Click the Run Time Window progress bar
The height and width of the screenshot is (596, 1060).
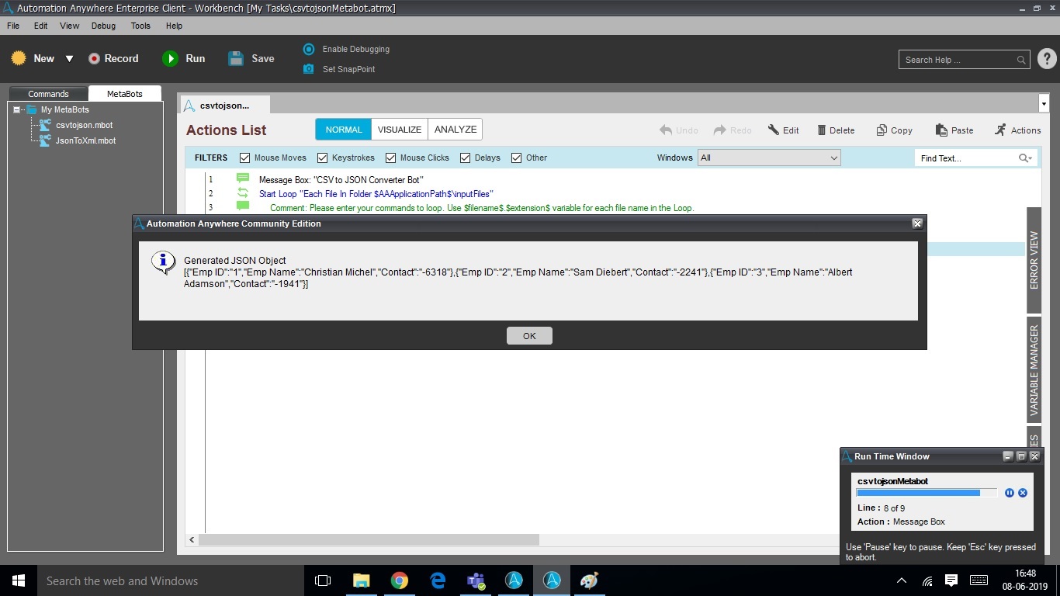pos(927,493)
